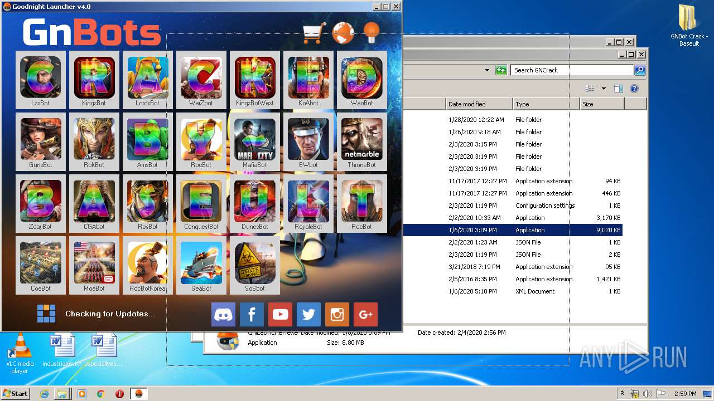This screenshot has width=714, height=401.
Task: Launch the RocBot tile
Action: click(201, 141)
